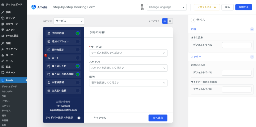Image resolution: width=256 pixels, height=127 pixels.
Task: Open the Change language dropdown
Action: click(x=166, y=7)
